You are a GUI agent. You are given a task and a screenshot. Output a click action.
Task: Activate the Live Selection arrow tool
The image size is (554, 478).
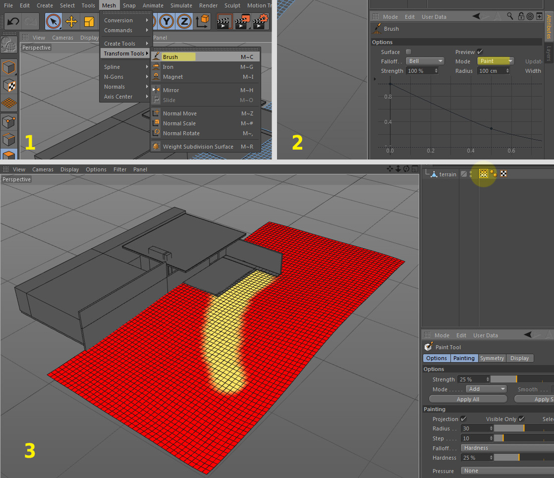click(54, 21)
